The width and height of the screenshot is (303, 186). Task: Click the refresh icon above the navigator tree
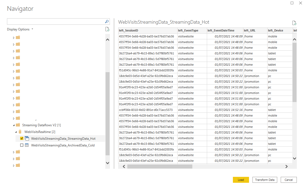(x=107, y=29)
